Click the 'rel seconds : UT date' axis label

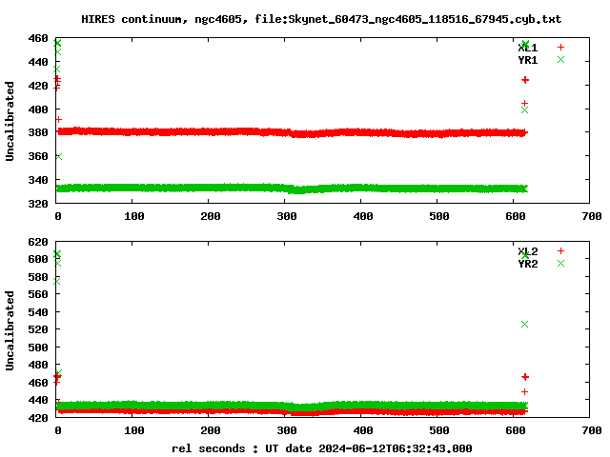coord(322,448)
